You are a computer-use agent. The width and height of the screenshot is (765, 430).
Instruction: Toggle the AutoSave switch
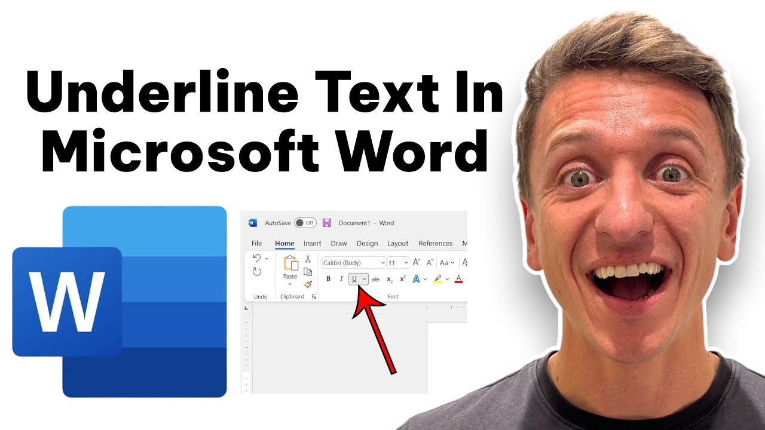tap(305, 223)
